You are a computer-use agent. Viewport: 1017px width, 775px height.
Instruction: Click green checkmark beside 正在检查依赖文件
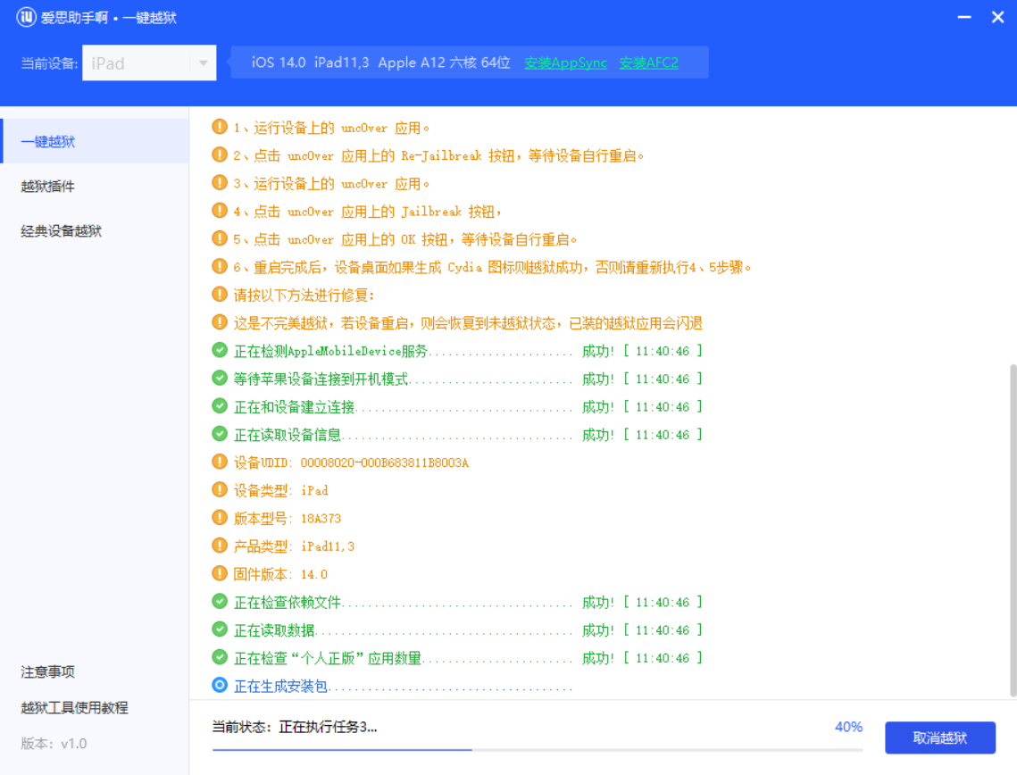(220, 602)
